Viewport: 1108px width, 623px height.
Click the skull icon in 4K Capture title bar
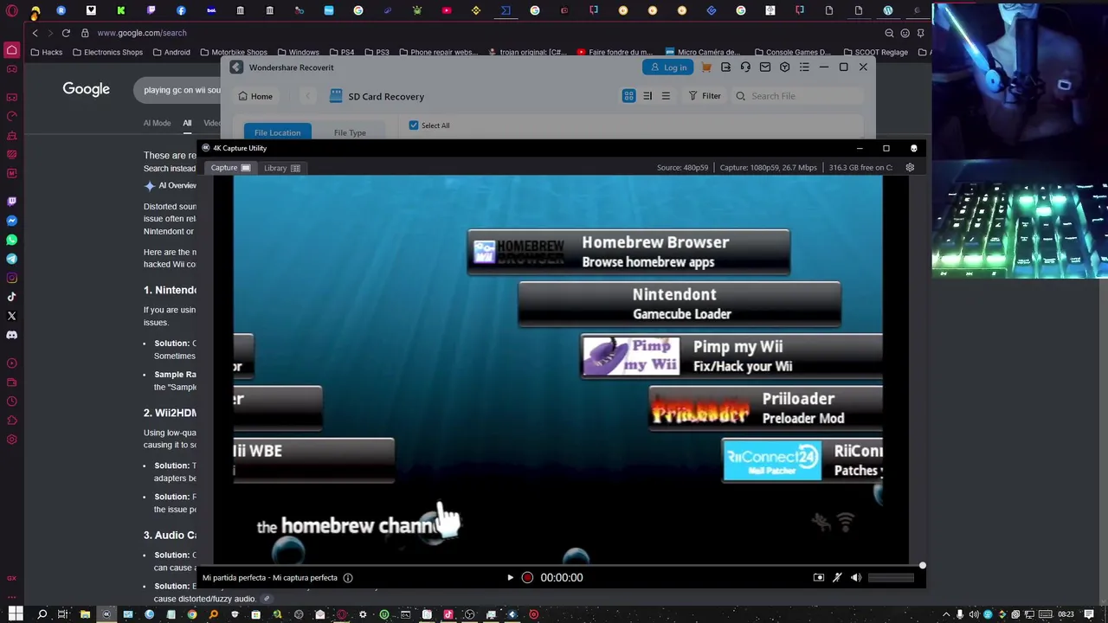click(913, 148)
